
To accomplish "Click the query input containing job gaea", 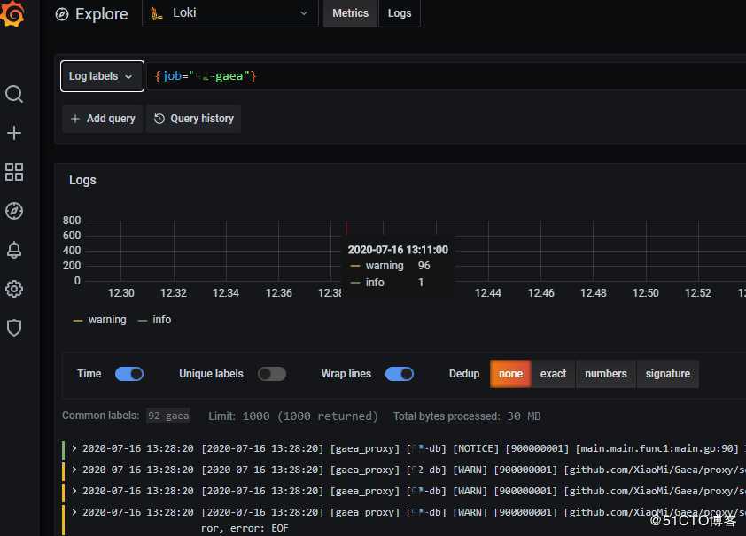I will (x=447, y=76).
